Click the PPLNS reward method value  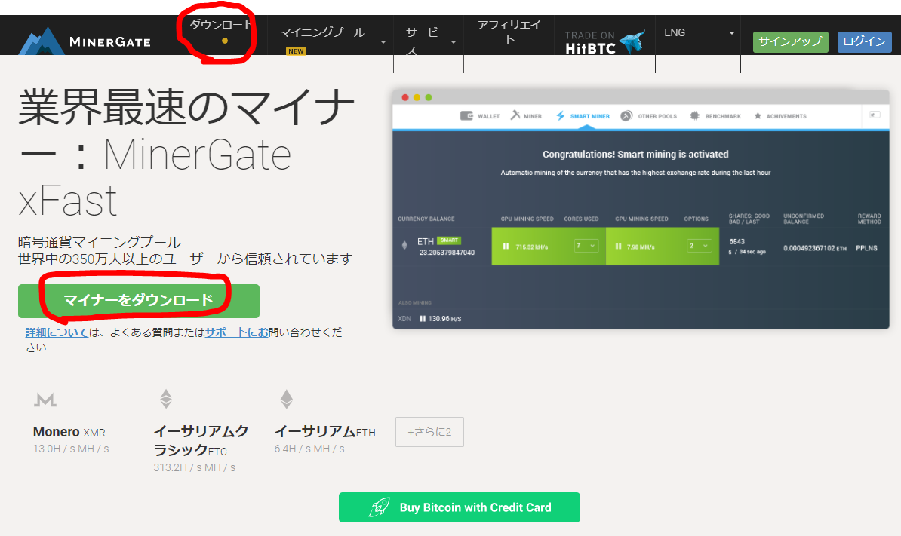coord(866,248)
